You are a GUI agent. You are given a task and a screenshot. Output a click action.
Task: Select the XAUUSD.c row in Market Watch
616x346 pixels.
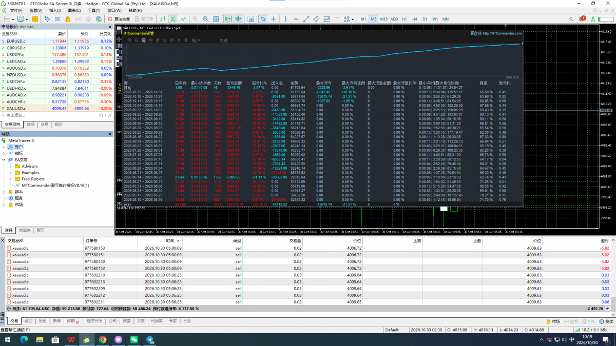(x=56, y=108)
